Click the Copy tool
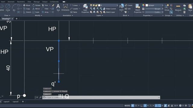The height and width of the screenshot is (108, 193). point(27,9)
